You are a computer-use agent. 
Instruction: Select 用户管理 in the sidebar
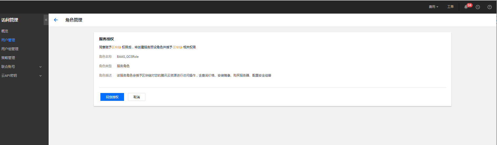(8, 40)
